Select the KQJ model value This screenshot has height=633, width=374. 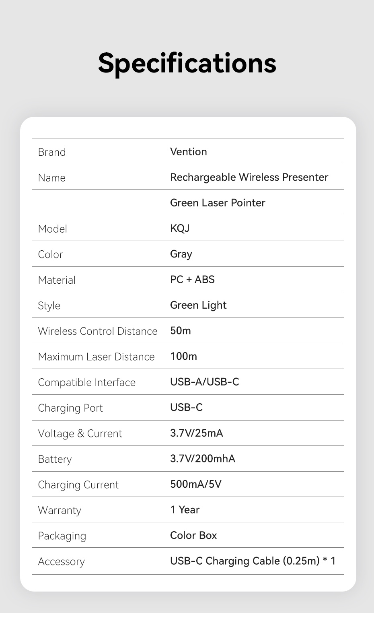point(180,229)
